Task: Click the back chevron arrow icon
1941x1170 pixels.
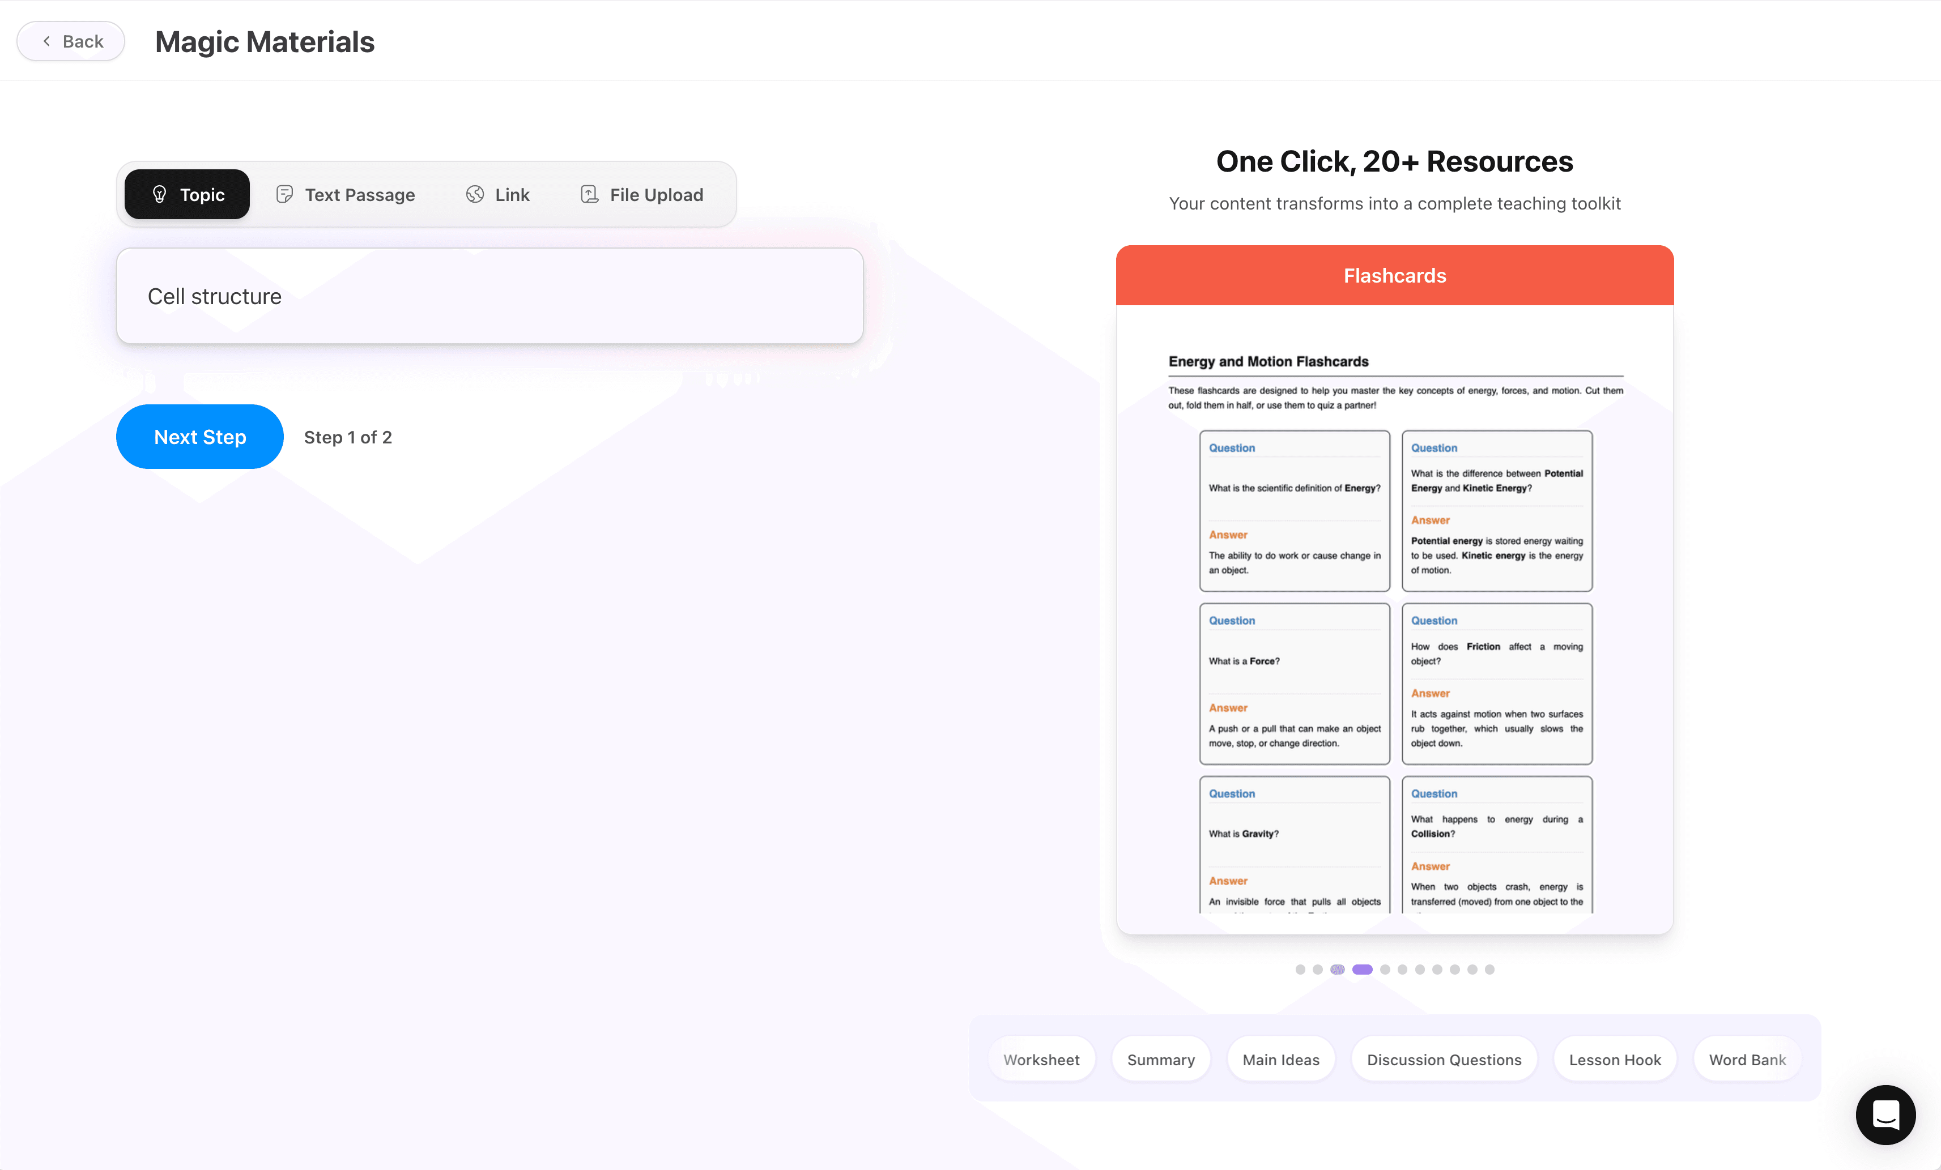Action: pos(46,41)
